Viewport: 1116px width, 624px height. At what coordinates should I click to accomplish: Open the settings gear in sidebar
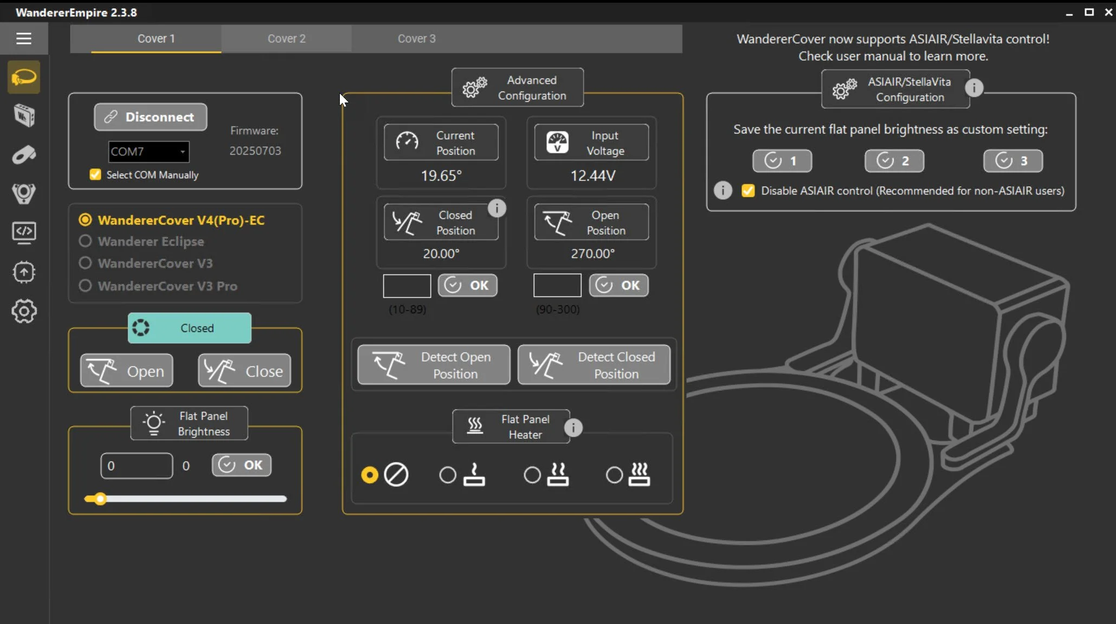[24, 311]
